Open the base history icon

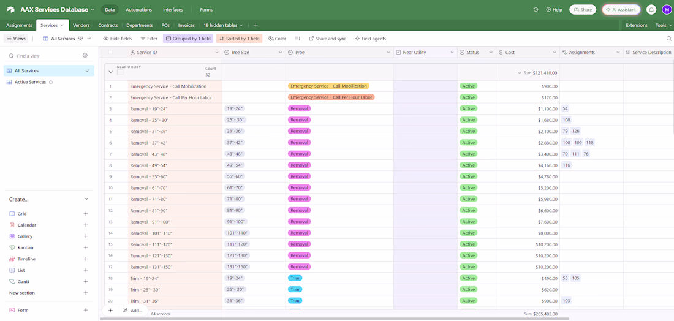(x=536, y=10)
